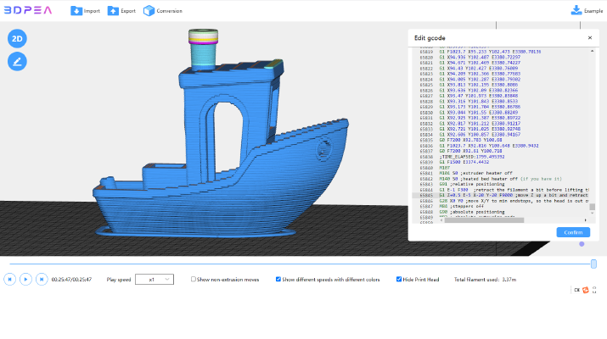Screen dimensions: 607x339
Task: Click right arrow of gcode horizontal scrollbar
Action: pyautogui.click(x=585, y=220)
